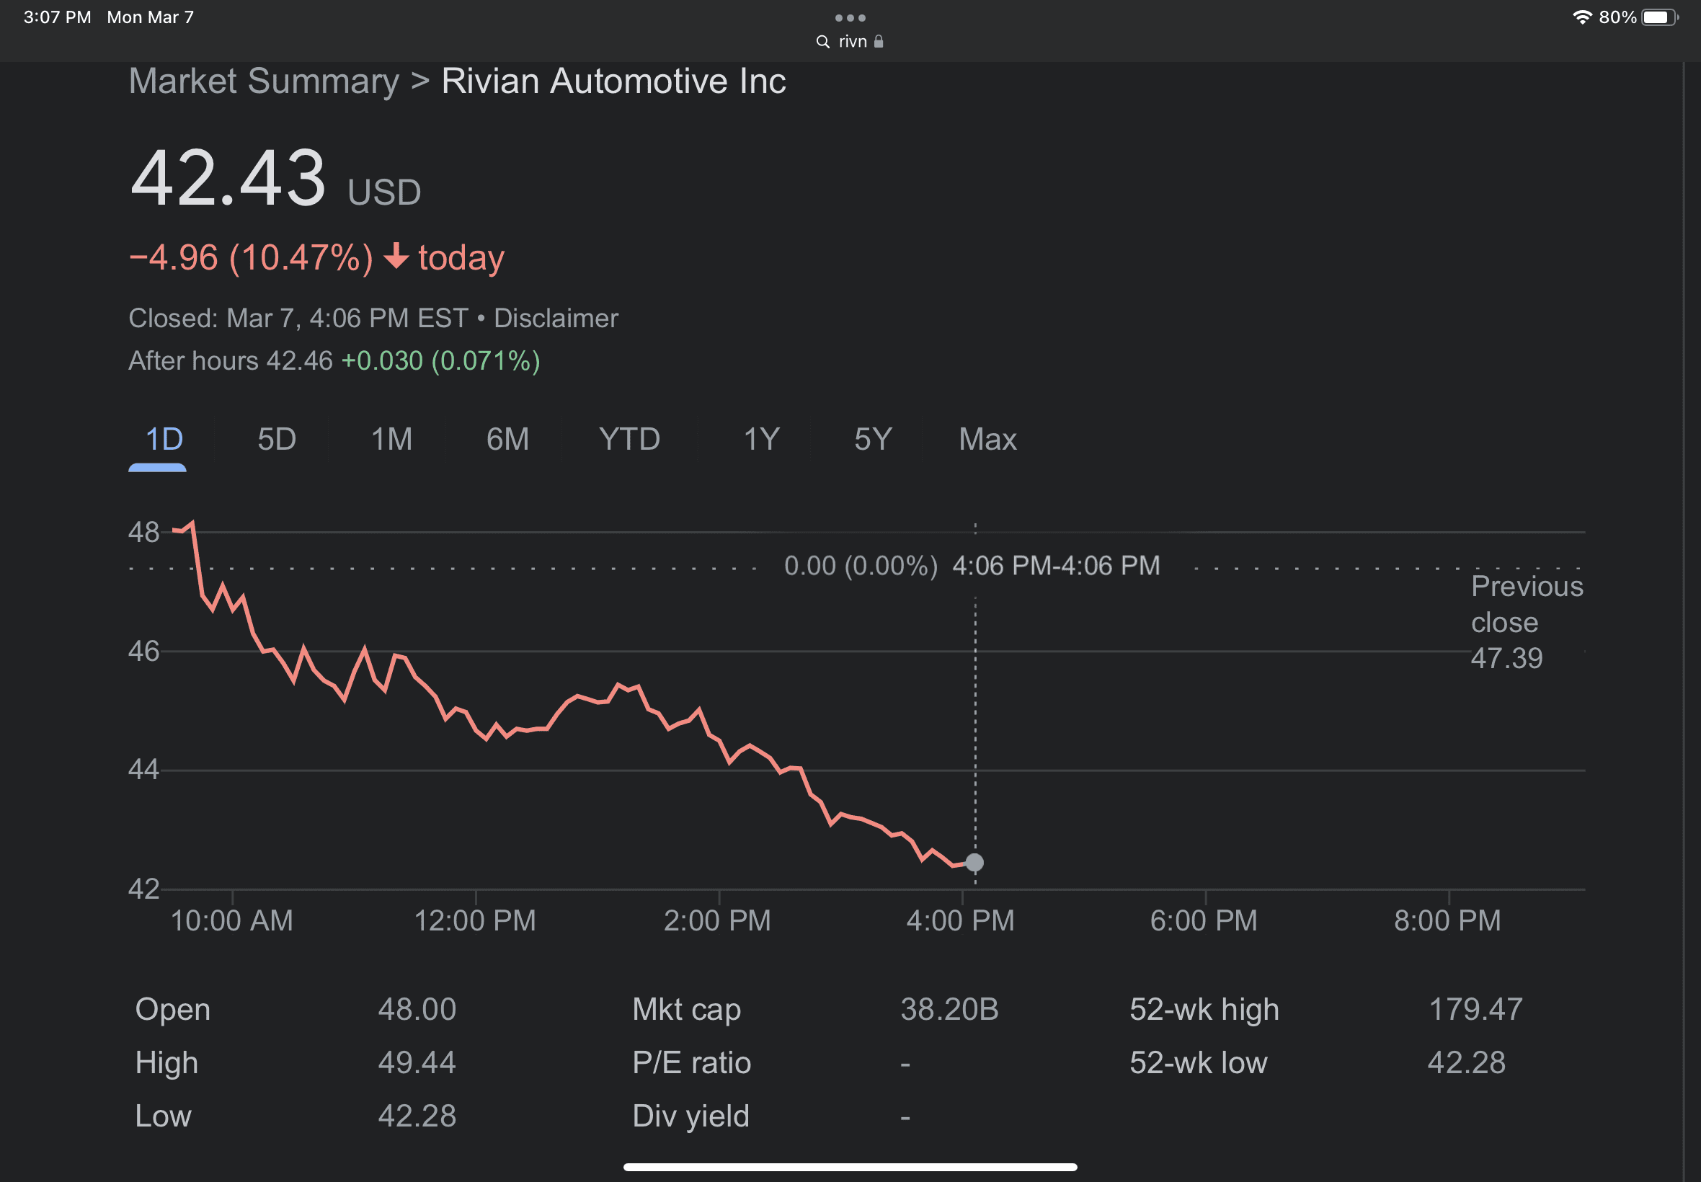The height and width of the screenshot is (1182, 1701).
Task: Tap the 12:00 PM axis label
Action: pyautogui.click(x=475, y=920)
